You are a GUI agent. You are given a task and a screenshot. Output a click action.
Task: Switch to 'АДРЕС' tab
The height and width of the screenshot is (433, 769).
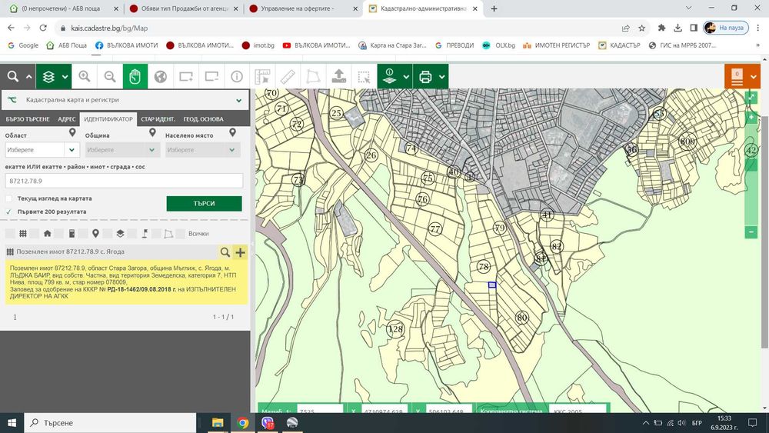click(67, 119)
